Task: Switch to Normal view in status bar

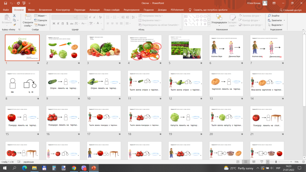Action: [x=238, y=162]
